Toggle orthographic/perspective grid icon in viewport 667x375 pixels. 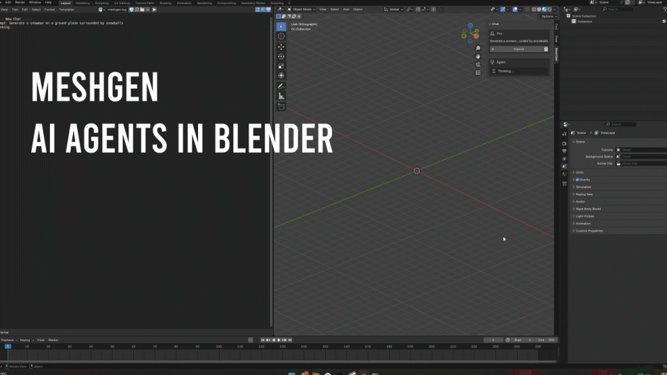(478, 72)
